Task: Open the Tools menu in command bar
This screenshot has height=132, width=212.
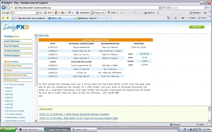Action: point(203,18)
